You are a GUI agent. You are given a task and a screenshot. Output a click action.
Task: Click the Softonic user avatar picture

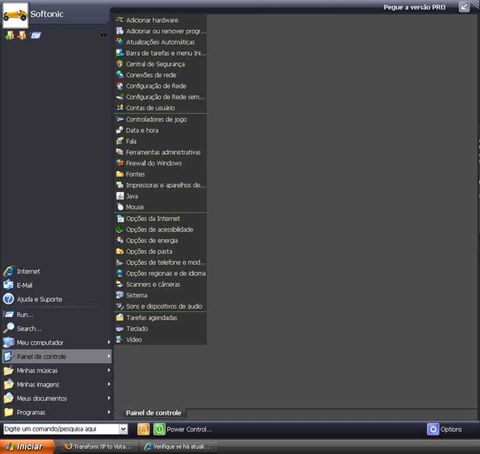pyautogui.click(x=16, y=15)
